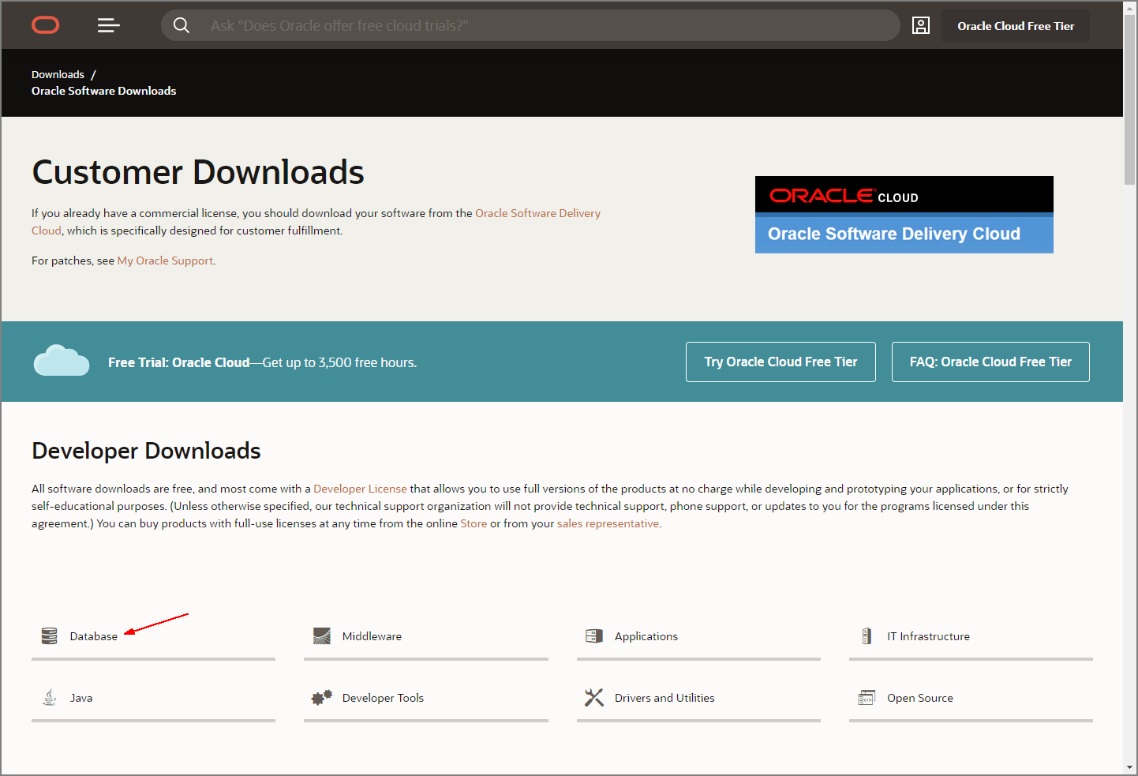Screen dimensions: 1138x776
Task: Click the Middleware category icon
Action: click(322, 635)
